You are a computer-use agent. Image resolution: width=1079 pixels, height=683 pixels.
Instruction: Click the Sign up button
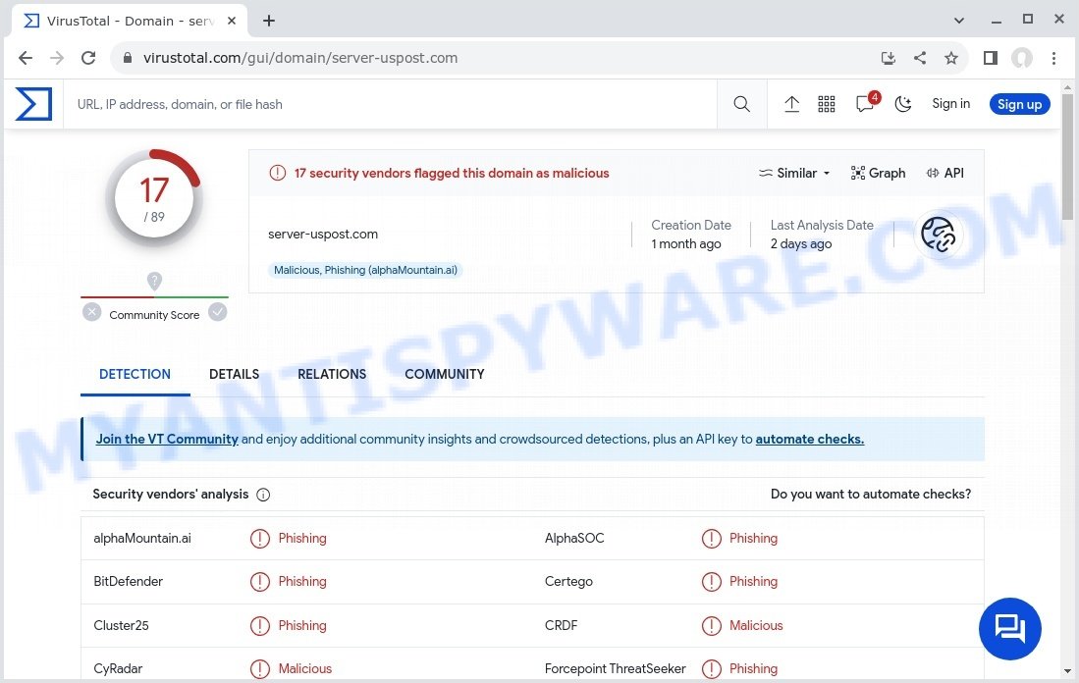1020,105
